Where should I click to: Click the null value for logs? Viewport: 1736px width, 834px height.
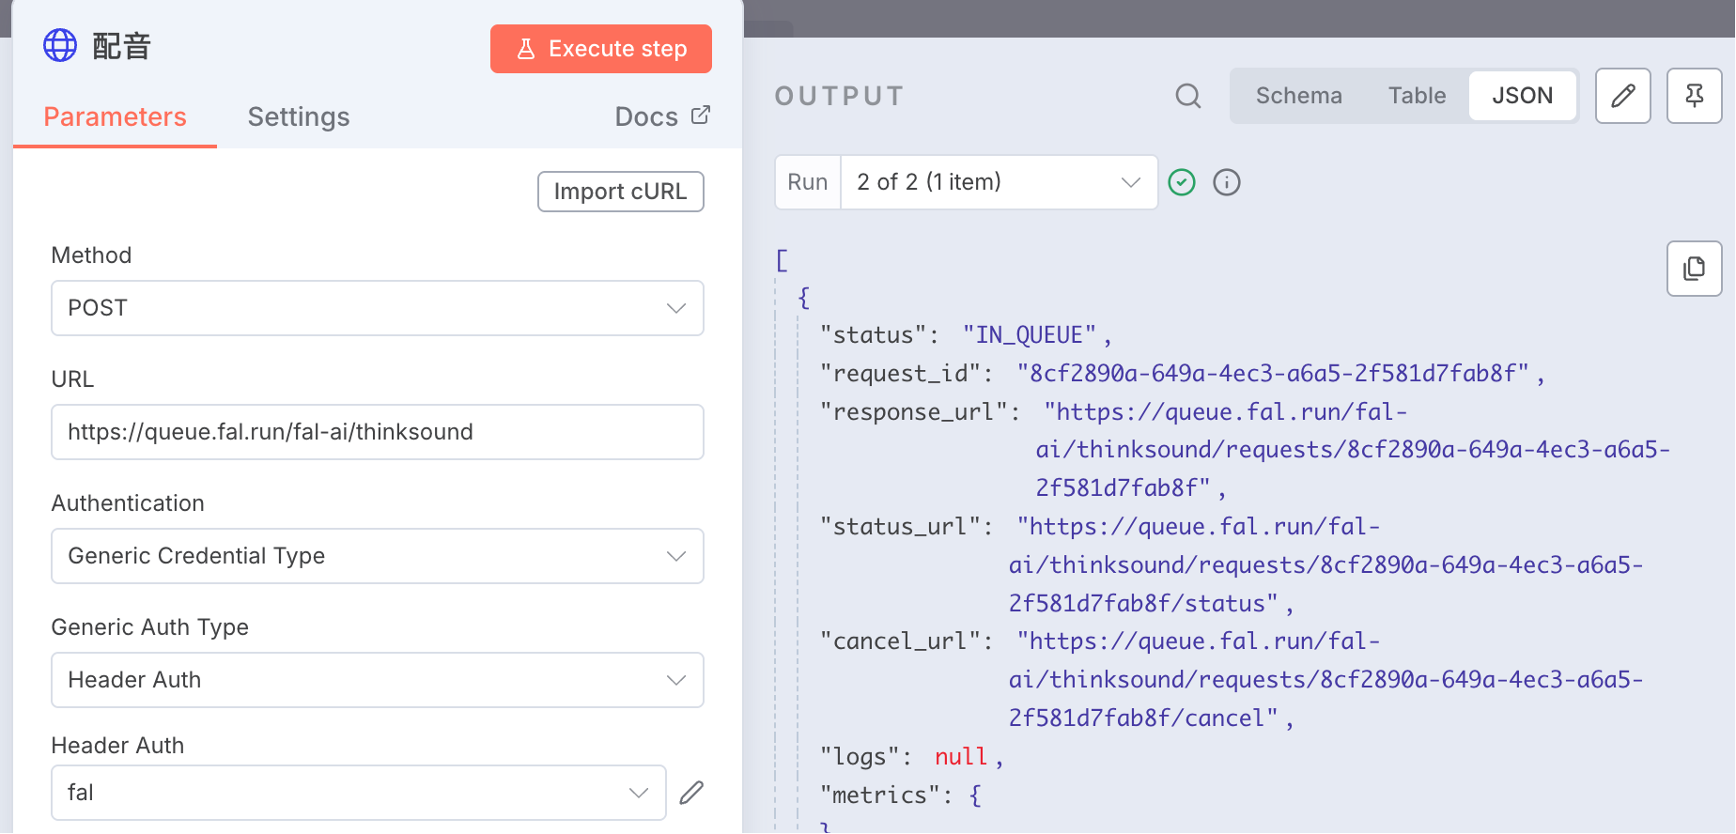point(961,757)
